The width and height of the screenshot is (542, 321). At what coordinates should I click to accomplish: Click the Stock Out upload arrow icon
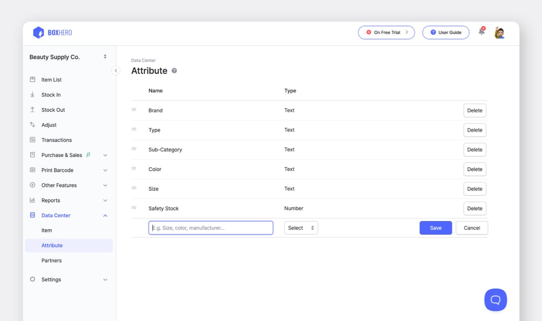[x=32, y=109]
